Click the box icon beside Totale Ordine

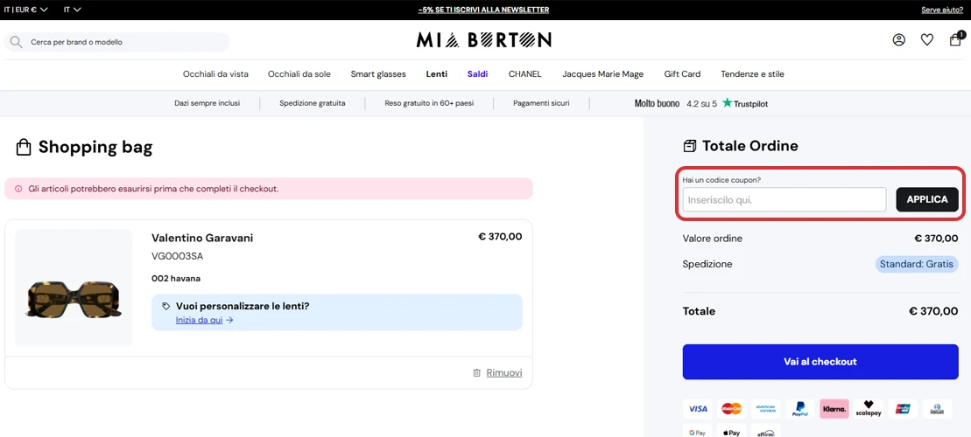point(689,146)
